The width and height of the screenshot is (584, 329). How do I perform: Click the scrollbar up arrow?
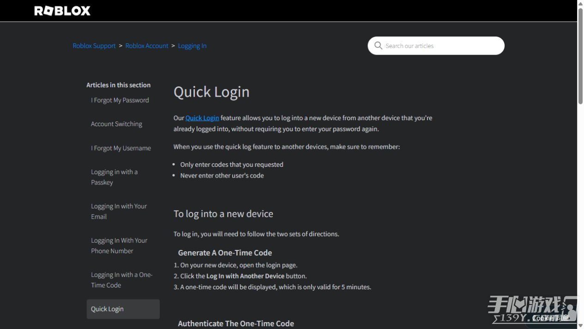(x=580, y=3)
